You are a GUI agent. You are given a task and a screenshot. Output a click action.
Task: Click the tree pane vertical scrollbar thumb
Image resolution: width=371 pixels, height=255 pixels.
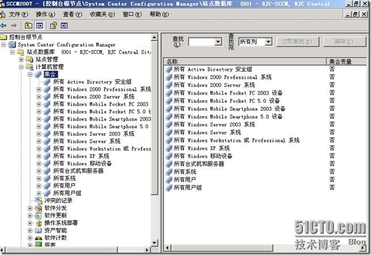point(154,118)
